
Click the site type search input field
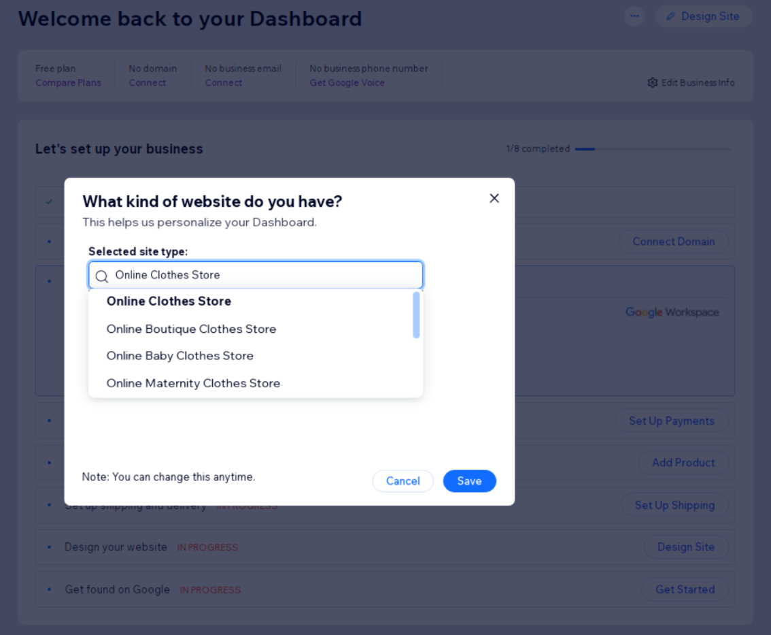[x=265, y=275]
